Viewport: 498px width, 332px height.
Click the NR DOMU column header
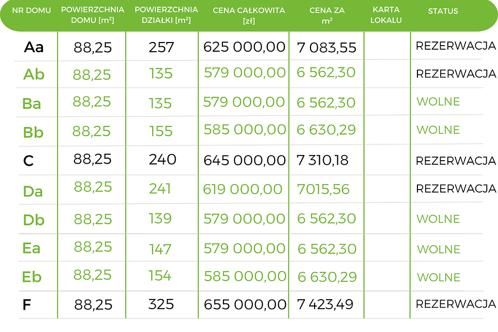[31, 11]
